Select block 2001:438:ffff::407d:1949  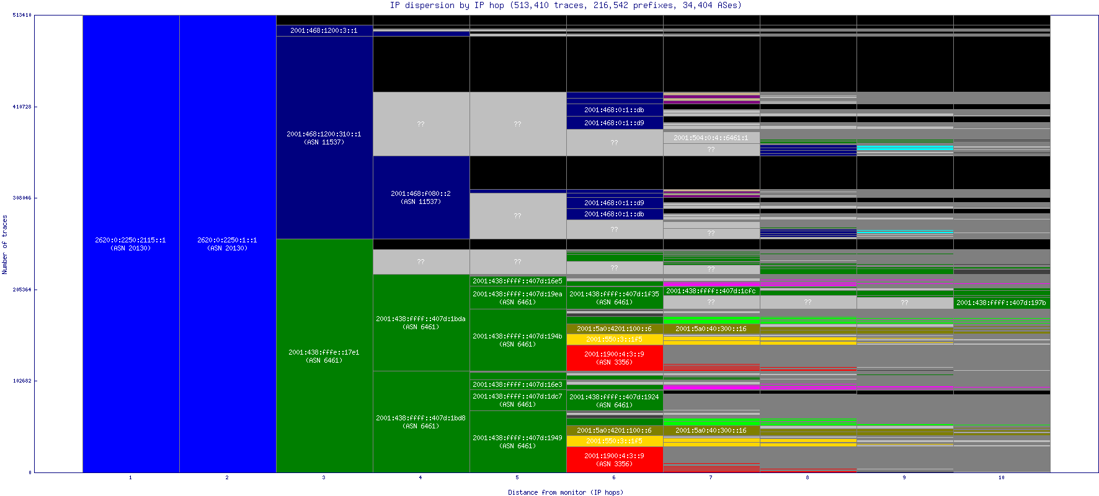click(x=518, y=441)
